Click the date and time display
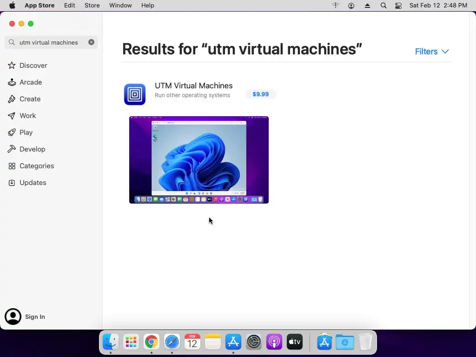The image size is (476, 357). coord(438,6)
